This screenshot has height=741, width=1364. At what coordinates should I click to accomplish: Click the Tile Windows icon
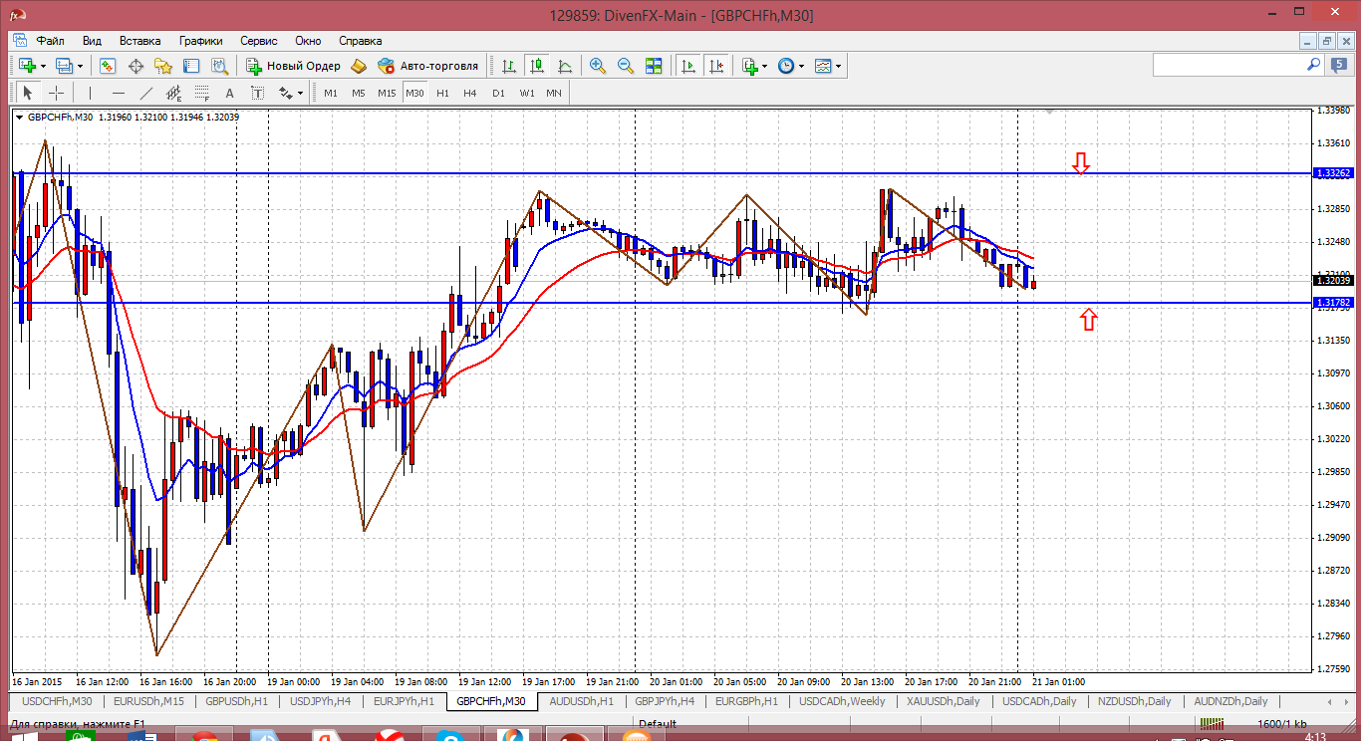pos(654,66)
